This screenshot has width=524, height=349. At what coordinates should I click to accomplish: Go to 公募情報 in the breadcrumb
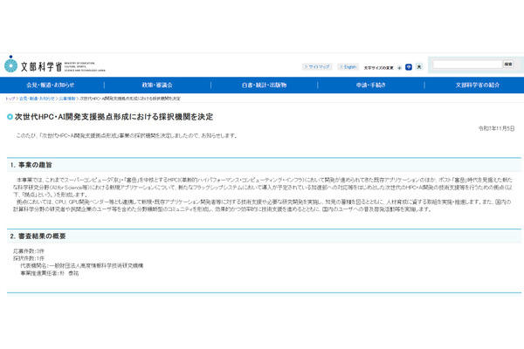coord(67,99)
